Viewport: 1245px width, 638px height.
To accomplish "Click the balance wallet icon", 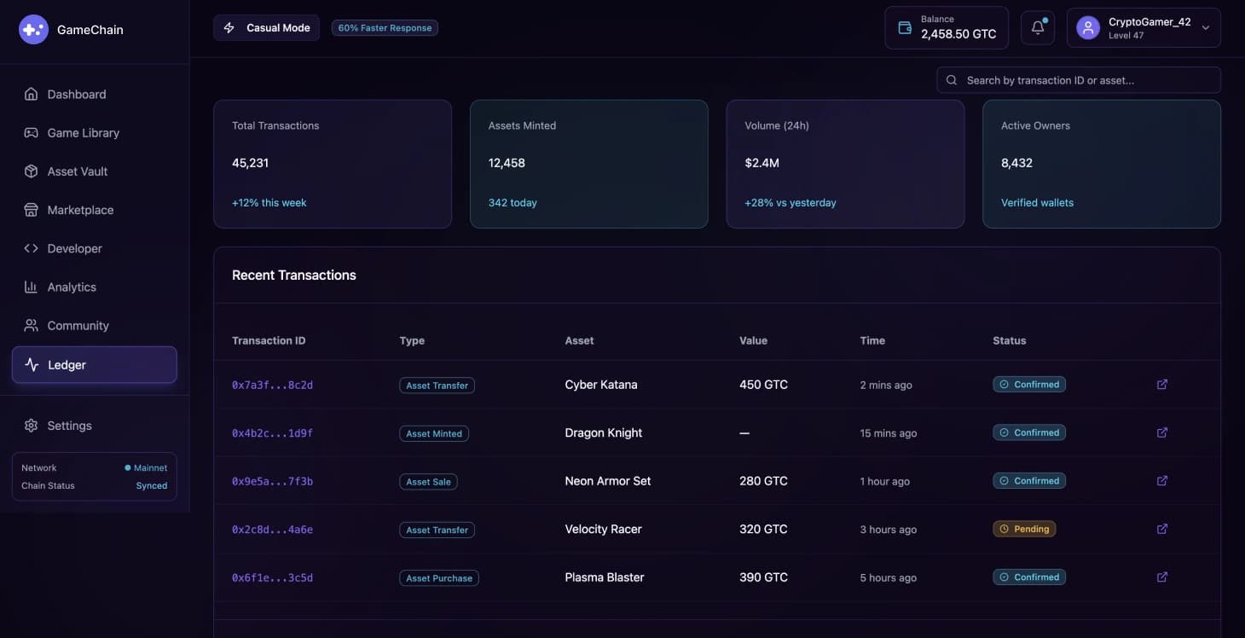I will click(x=905, y=26).
